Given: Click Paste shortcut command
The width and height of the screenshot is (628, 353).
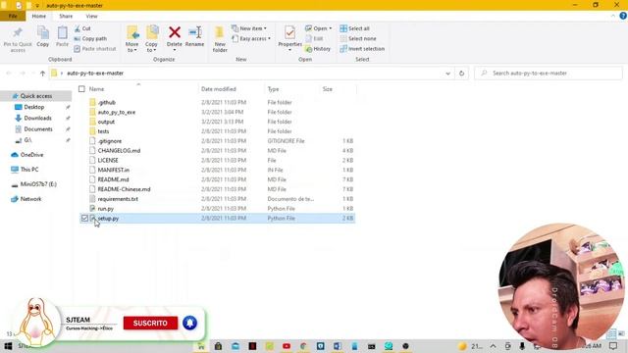Looking at the screenshot, I should [95, 48].
